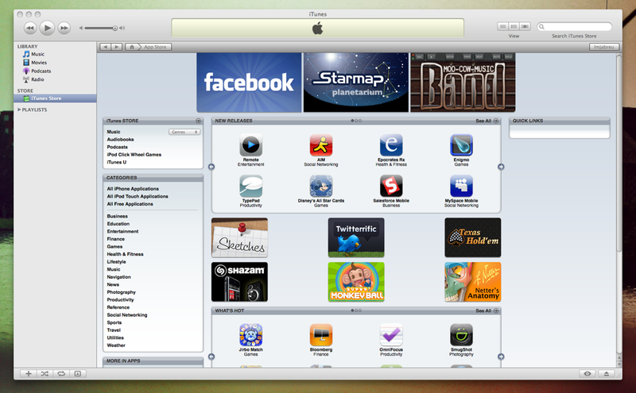Open the Facebook featured banner
The image size is (636, 393).
(249, 83)
